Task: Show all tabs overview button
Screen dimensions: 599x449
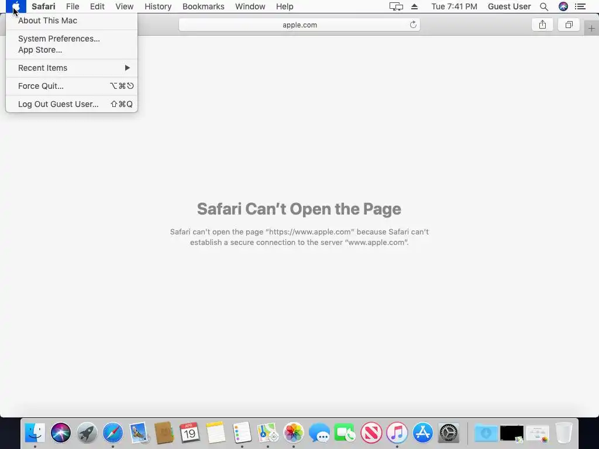Action: 569,25
